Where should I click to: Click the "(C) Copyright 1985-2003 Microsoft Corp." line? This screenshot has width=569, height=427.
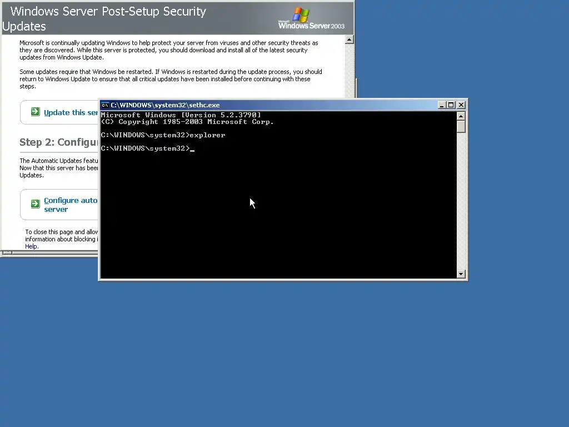tap(187, 122)
